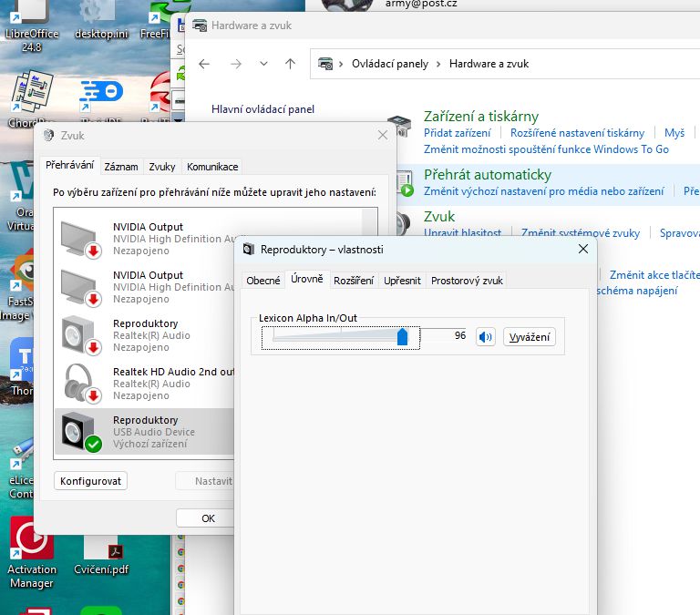Click Ovládací panely in the address breadcrumb

(390, 64)
